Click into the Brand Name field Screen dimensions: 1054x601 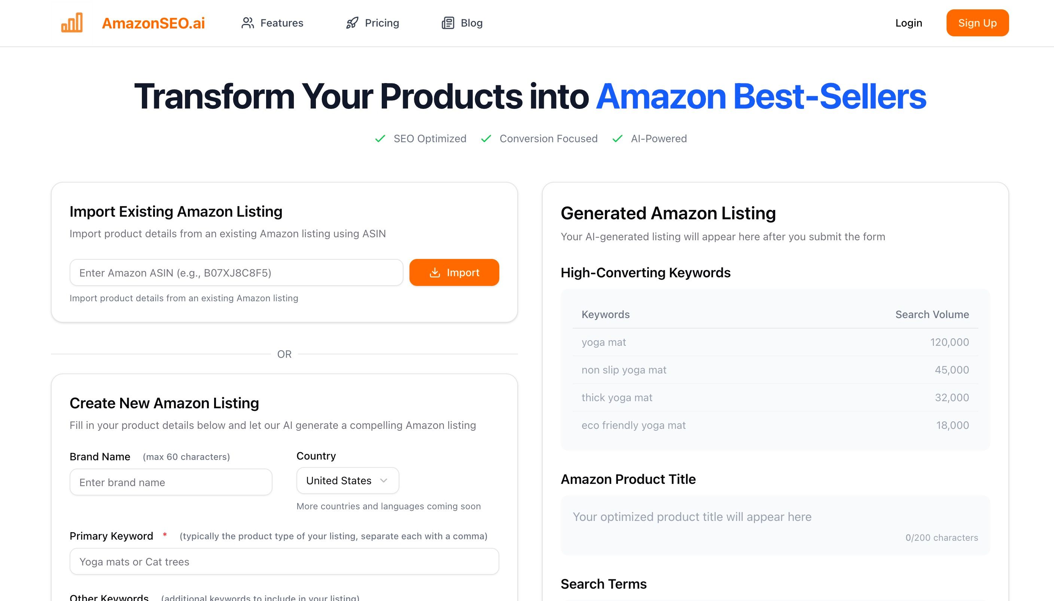click(x=171, y=482)
